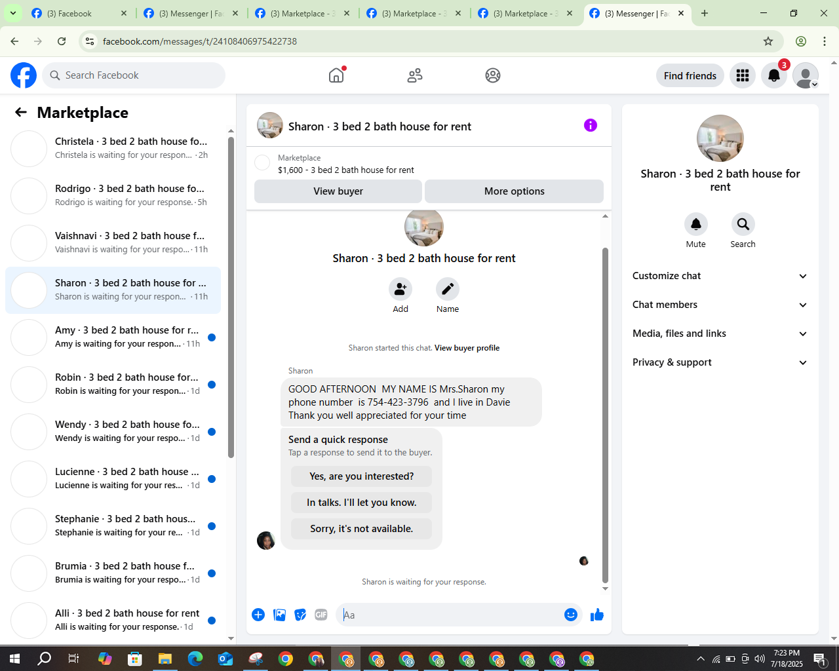Open the Facebook home logo
The width and height of the screenshot is (839, 671).
[24, 75]
